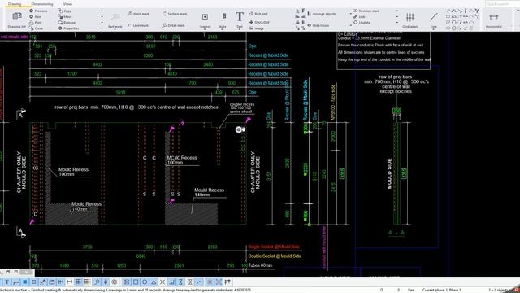The image size is (520, 293).
Task: Toggle the magnifier selection switch
Action: pyautogui.click(x=97, y=282)
